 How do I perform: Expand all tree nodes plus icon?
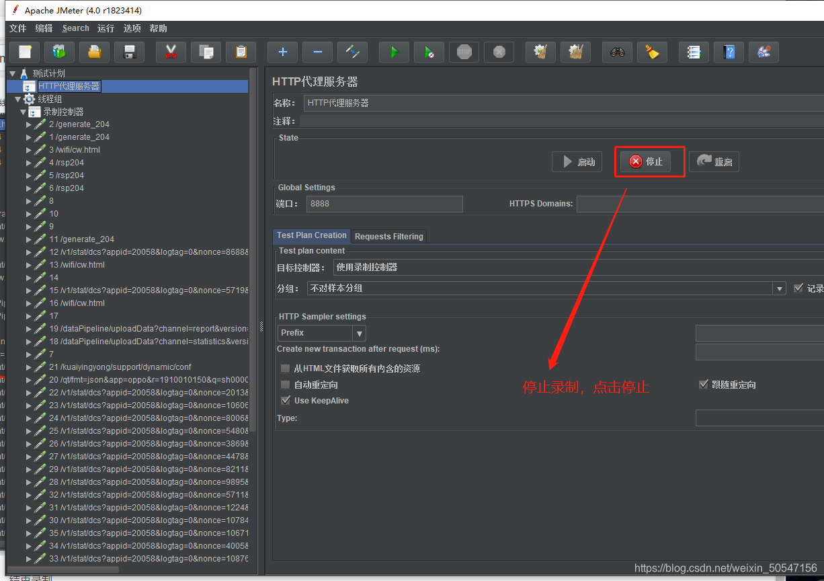point(282,52)
